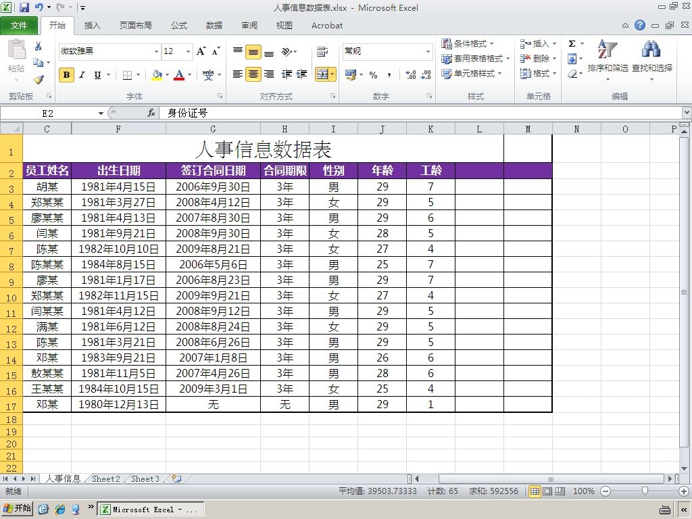Click the red font color swatch
This screenshot has height=519, width=692.
(x=178, y=75)
